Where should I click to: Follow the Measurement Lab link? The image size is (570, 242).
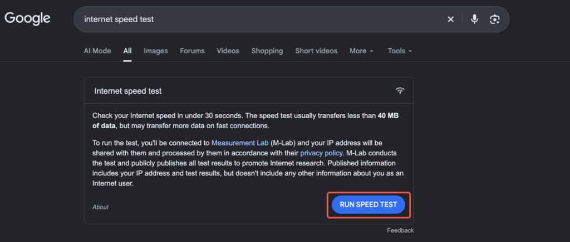pyautogui.click(x=240, y=143)
